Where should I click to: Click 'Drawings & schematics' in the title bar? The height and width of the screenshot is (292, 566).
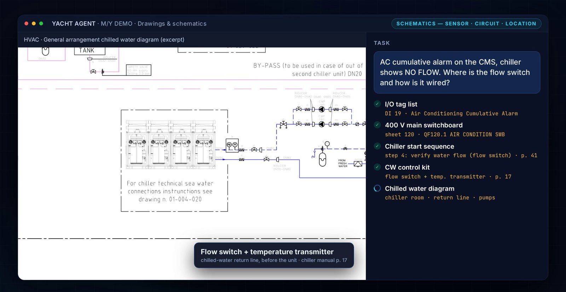click(x=172, y=24)
